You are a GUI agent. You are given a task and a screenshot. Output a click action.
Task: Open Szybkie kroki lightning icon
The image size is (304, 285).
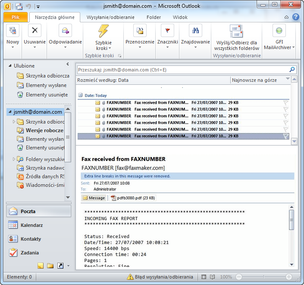tap(103, 31)
